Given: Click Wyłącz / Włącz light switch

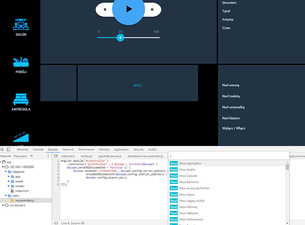Looking at the screenshot, I should 234,129.
